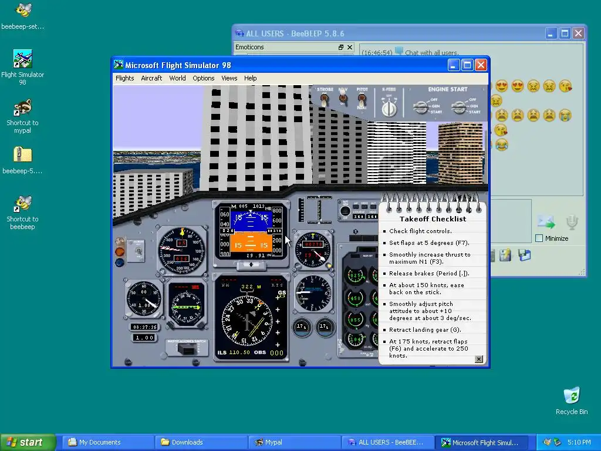Turn the right ENGINE START selector switch

pos(459,107)
